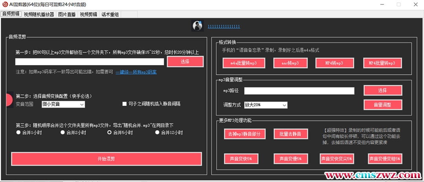
Task: Click the mp3路径 input field
Action: click(299, 91)
